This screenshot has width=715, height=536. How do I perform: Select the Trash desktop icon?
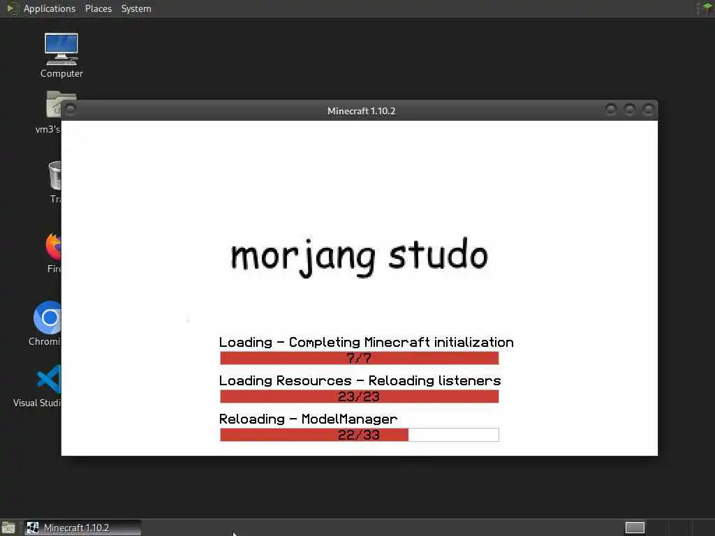54,182
